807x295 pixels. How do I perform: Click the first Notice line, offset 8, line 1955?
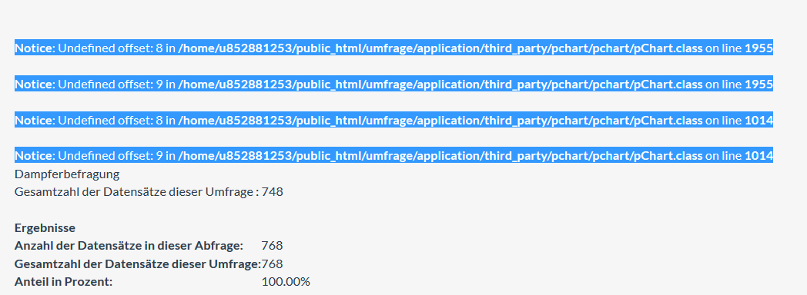tap(393, 48)
